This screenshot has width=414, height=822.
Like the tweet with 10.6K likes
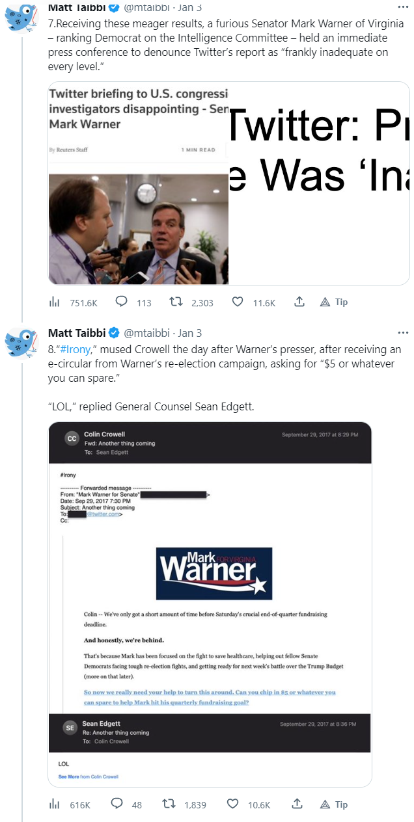click(232, 804)
